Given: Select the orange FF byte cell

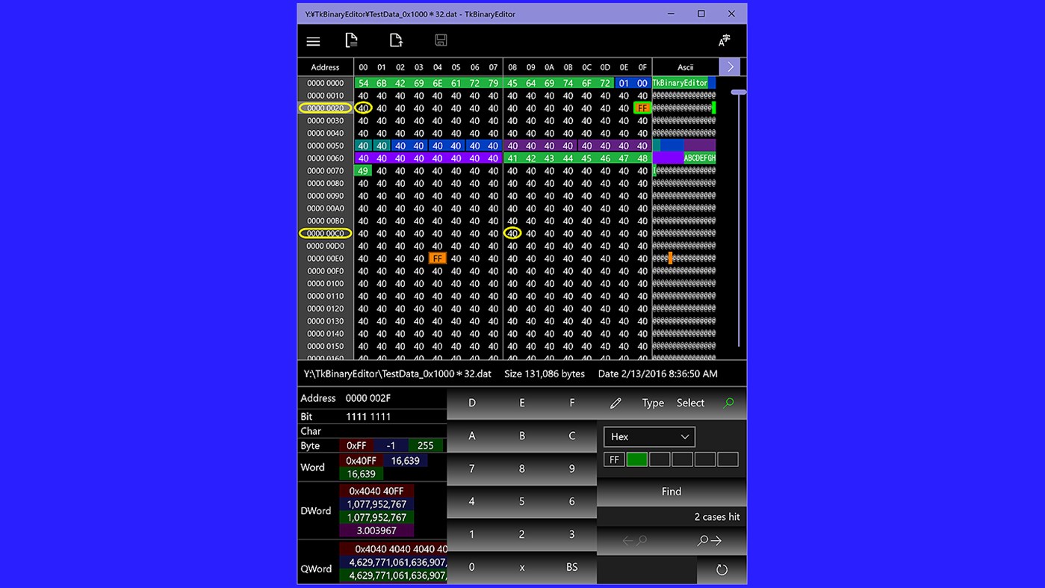Looking at the screenshot, I should [x=437, y=258].
